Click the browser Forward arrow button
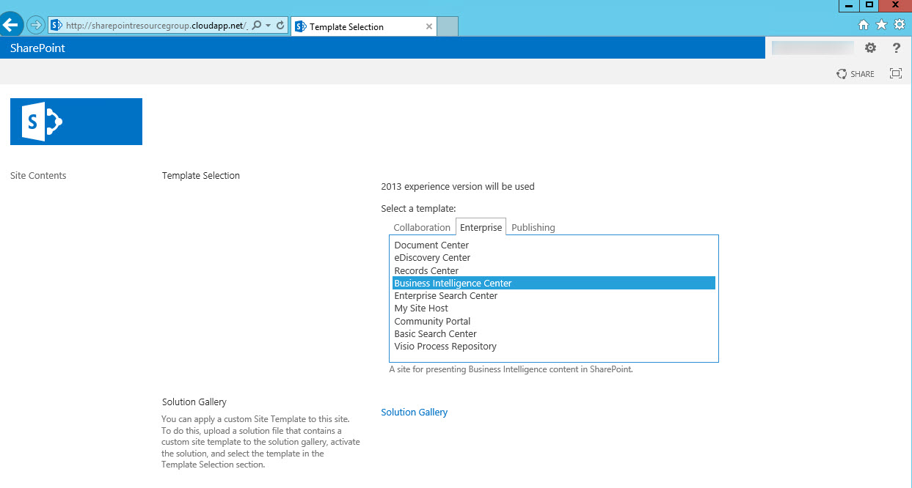This screenshot has height=488, width=912. 35,25
